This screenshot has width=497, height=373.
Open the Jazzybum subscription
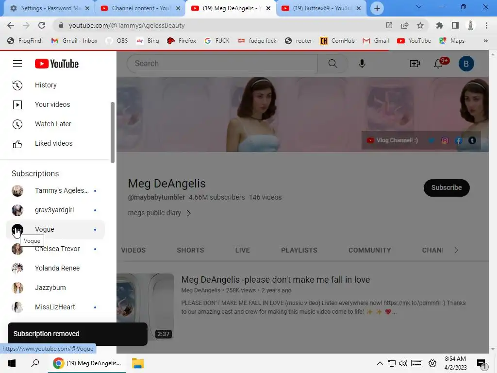(x=55, y=288)
